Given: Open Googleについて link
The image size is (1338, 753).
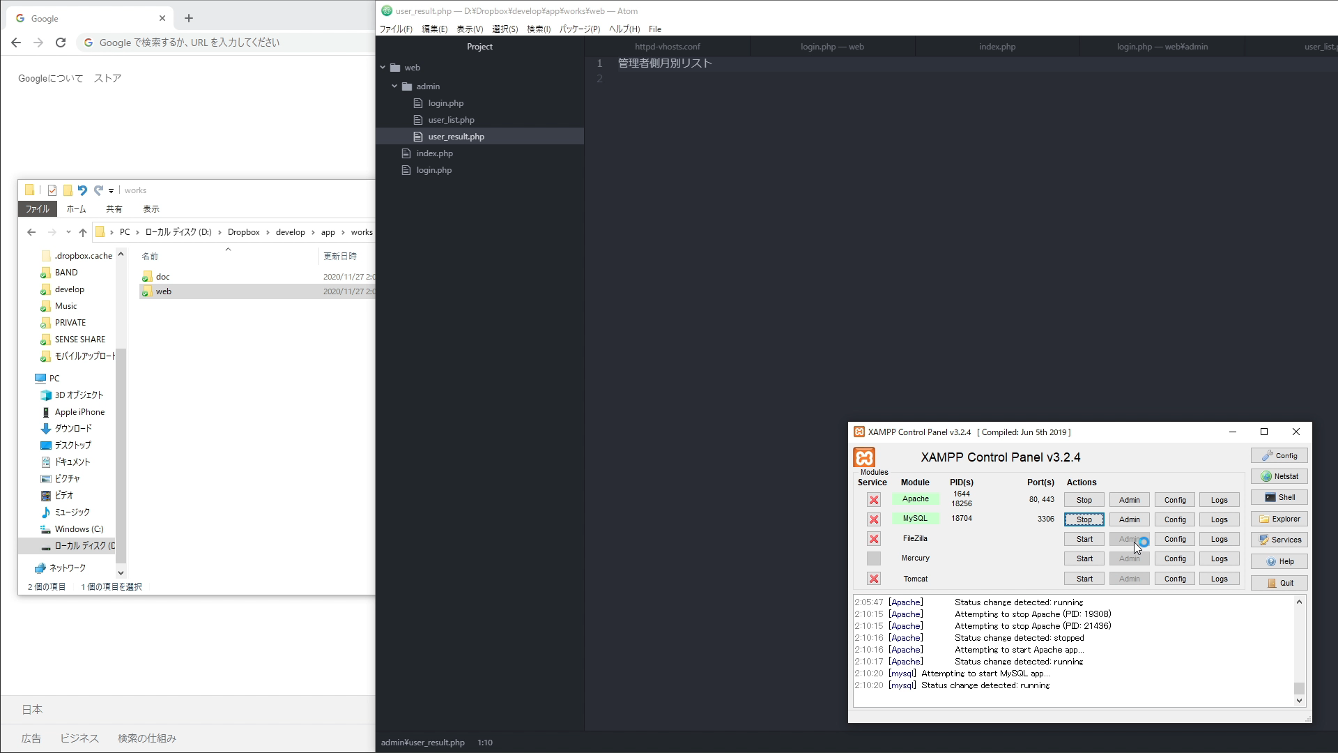Looking at the screenshot, I should 50,78.
